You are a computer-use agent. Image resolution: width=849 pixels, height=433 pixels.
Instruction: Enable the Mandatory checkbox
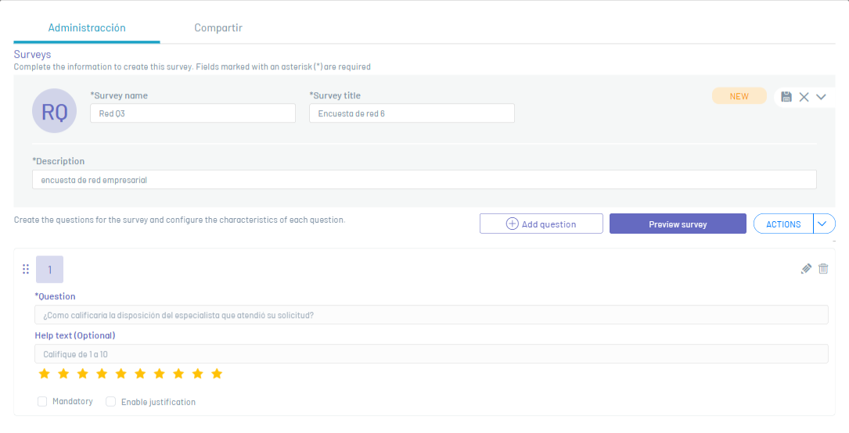tap(42, 402)
